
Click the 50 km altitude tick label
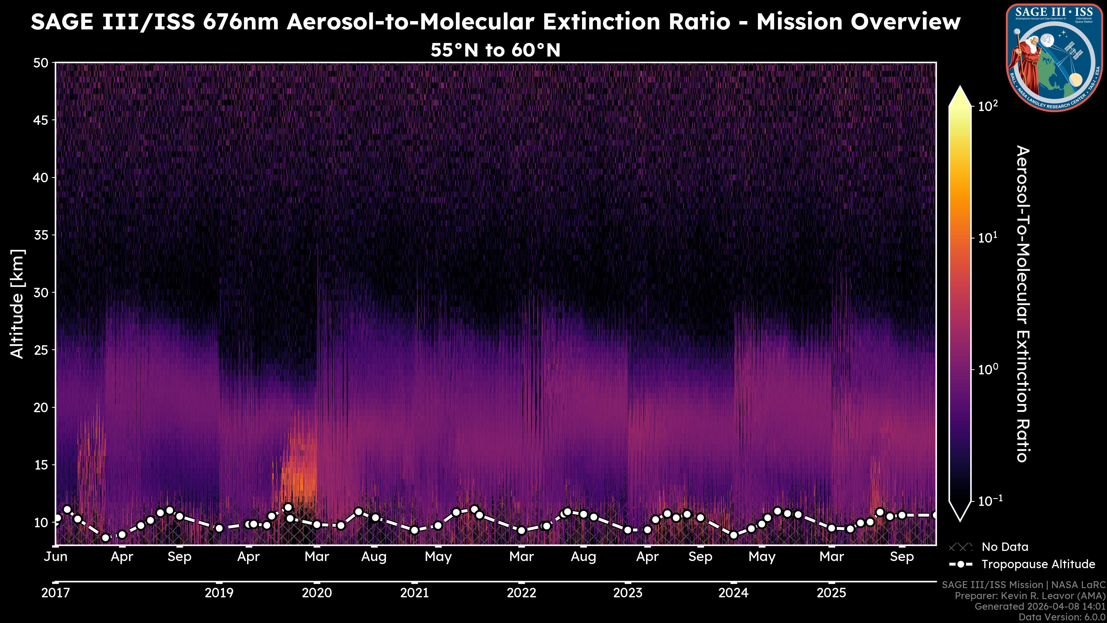point(41,63)
